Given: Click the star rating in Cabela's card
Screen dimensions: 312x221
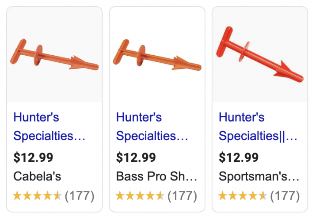Looking at the screenshot, I should click(38, 195).
